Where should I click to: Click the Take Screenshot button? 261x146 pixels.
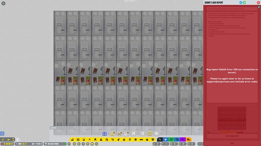232,136
